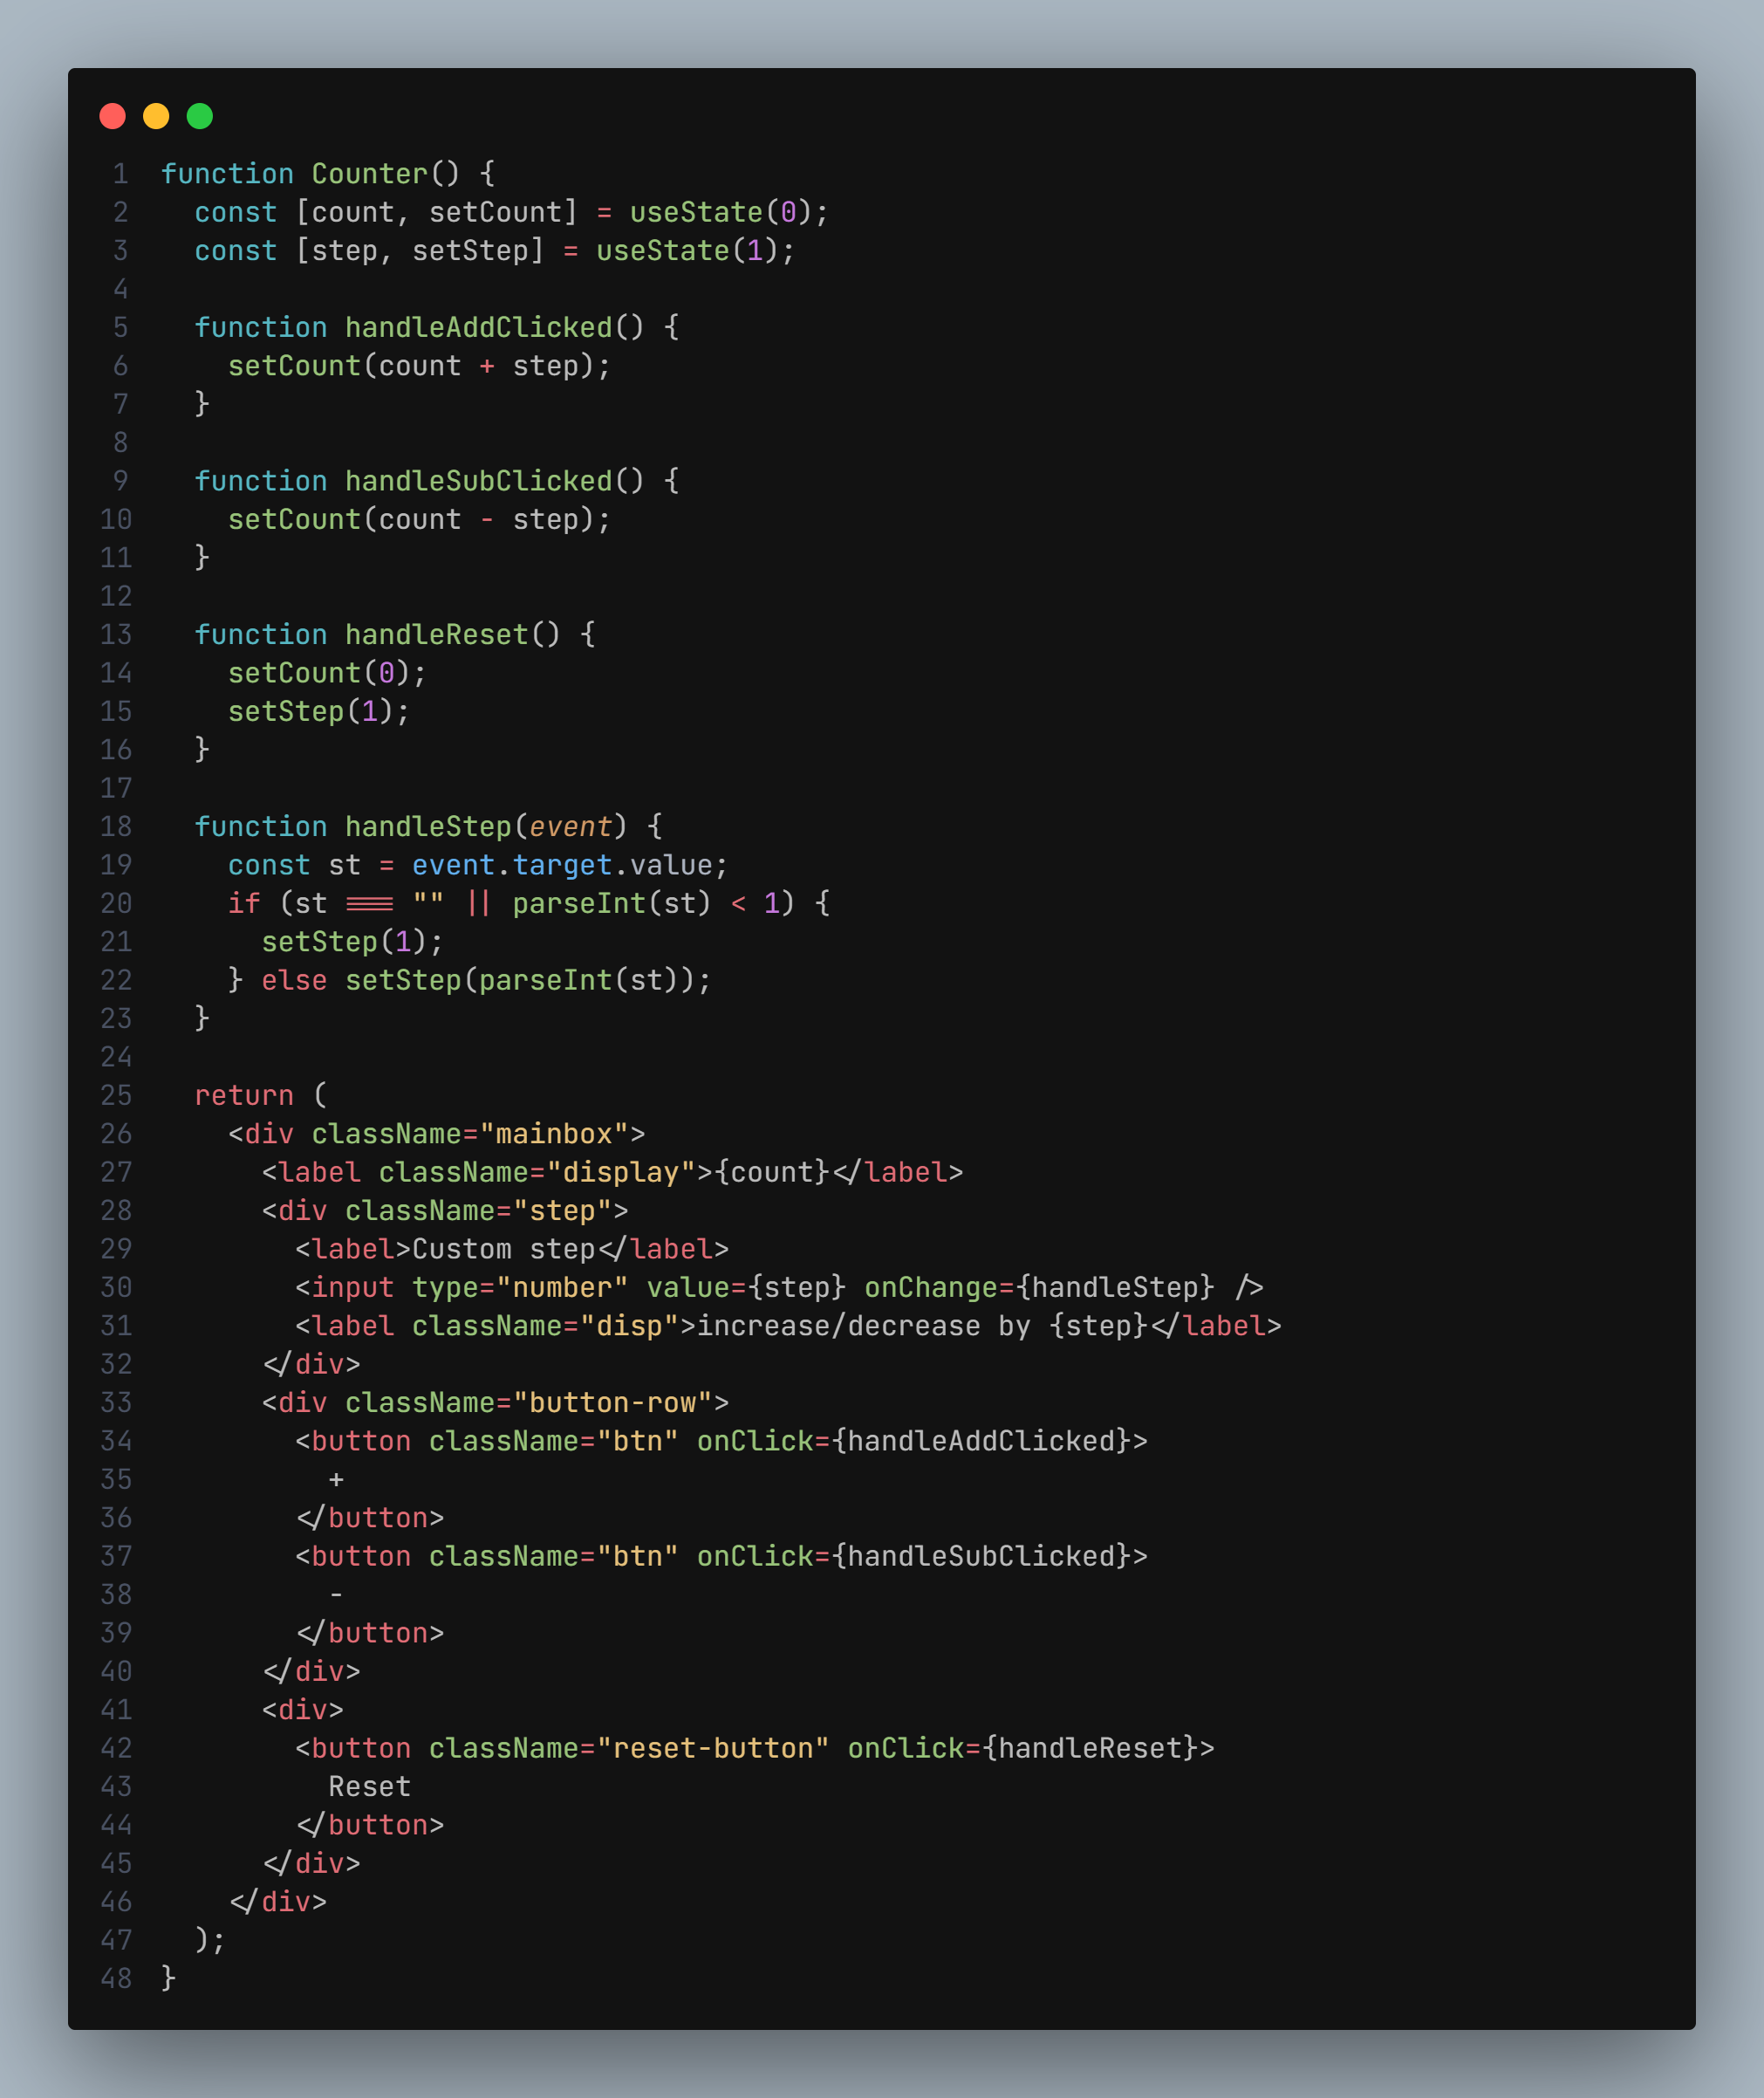
Task: Click the "number" type attribute string
Action: 562,1287
